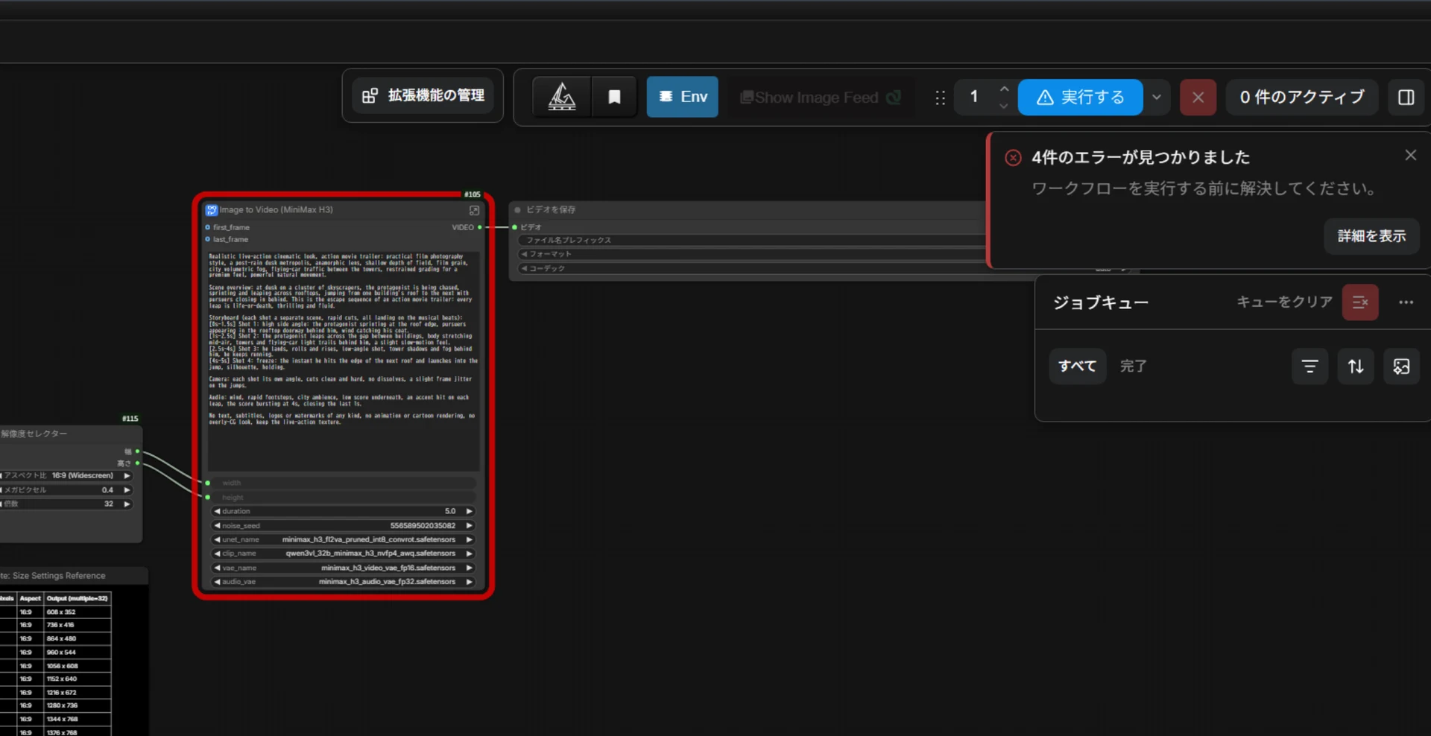Click the height input socket dot
Image resolution: width=1431 pixels, height=736 pixels.
208,497
